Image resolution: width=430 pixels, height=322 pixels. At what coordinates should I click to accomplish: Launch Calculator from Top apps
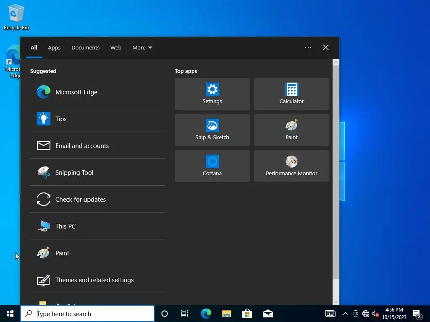tap(291, 94)
